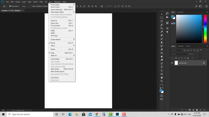Expand the Show submenu
209x117 pixels.
coord(62,45)
